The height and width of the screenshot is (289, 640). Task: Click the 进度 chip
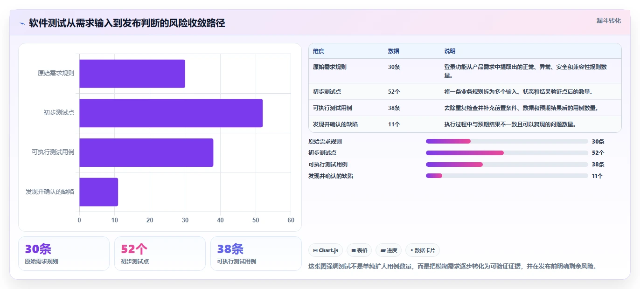[x=389, y=250]
